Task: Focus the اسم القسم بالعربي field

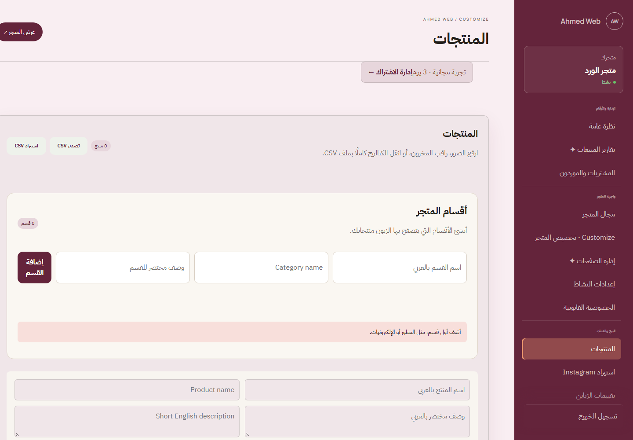Action: point(400,268)
